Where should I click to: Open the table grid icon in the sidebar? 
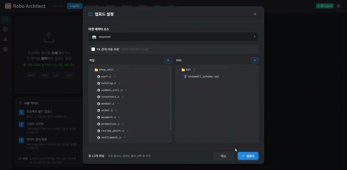pyautogui.click(x=5, y=49)
